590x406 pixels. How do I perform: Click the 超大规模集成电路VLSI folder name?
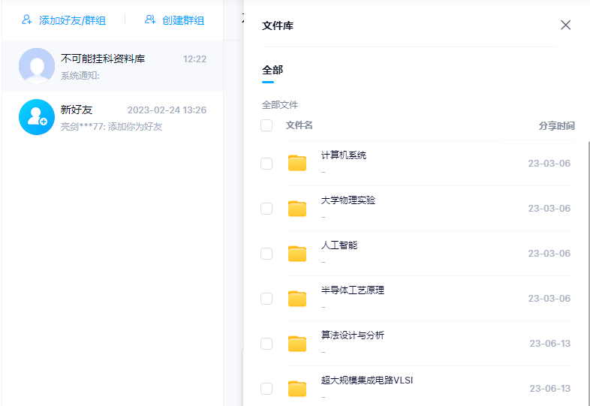[367, 380]
